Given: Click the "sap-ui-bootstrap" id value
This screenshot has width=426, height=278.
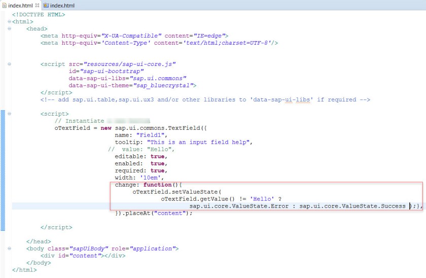Looking at the screenshot, I should pos(112,71).
